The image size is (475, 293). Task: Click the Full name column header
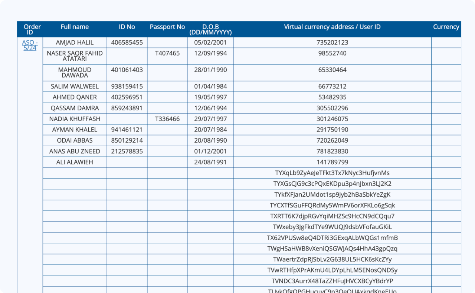74,27
